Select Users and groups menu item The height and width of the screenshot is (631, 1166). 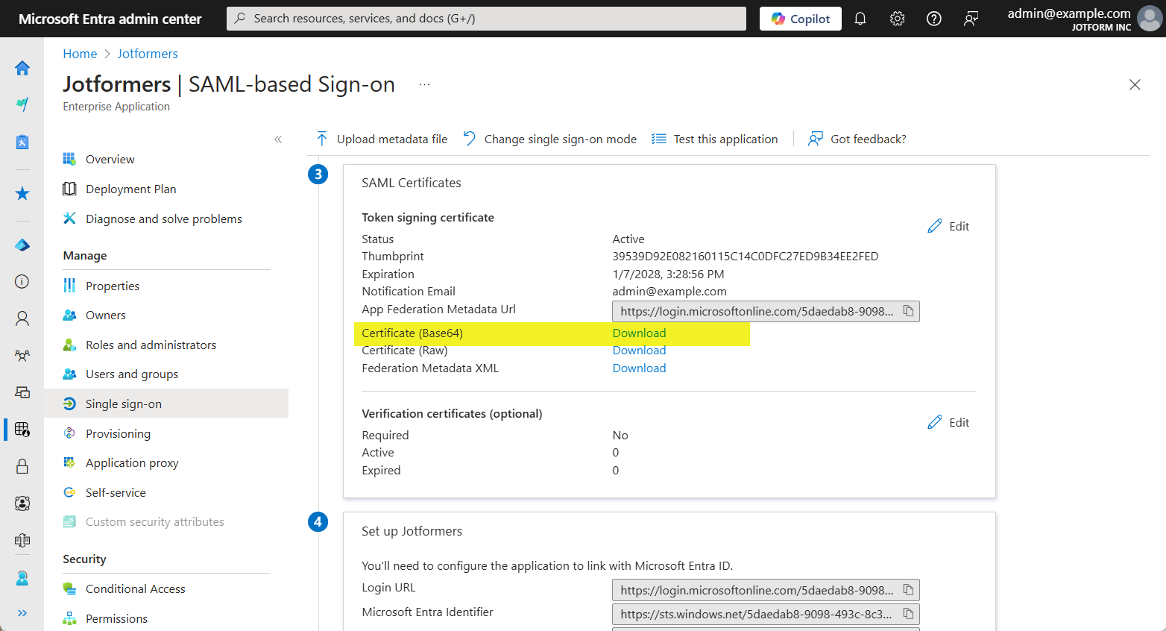(x=132, y=374)
